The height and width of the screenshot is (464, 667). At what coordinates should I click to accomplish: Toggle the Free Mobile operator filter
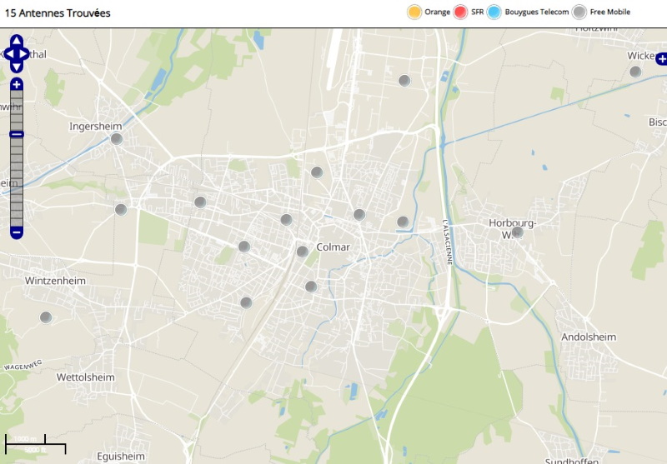579,12
